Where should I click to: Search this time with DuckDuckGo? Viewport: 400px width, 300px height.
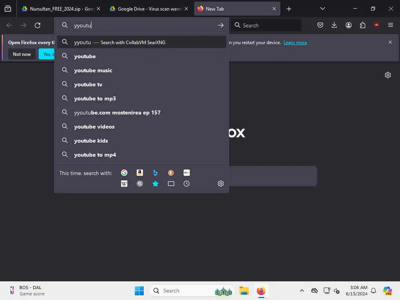pos(171,173)
